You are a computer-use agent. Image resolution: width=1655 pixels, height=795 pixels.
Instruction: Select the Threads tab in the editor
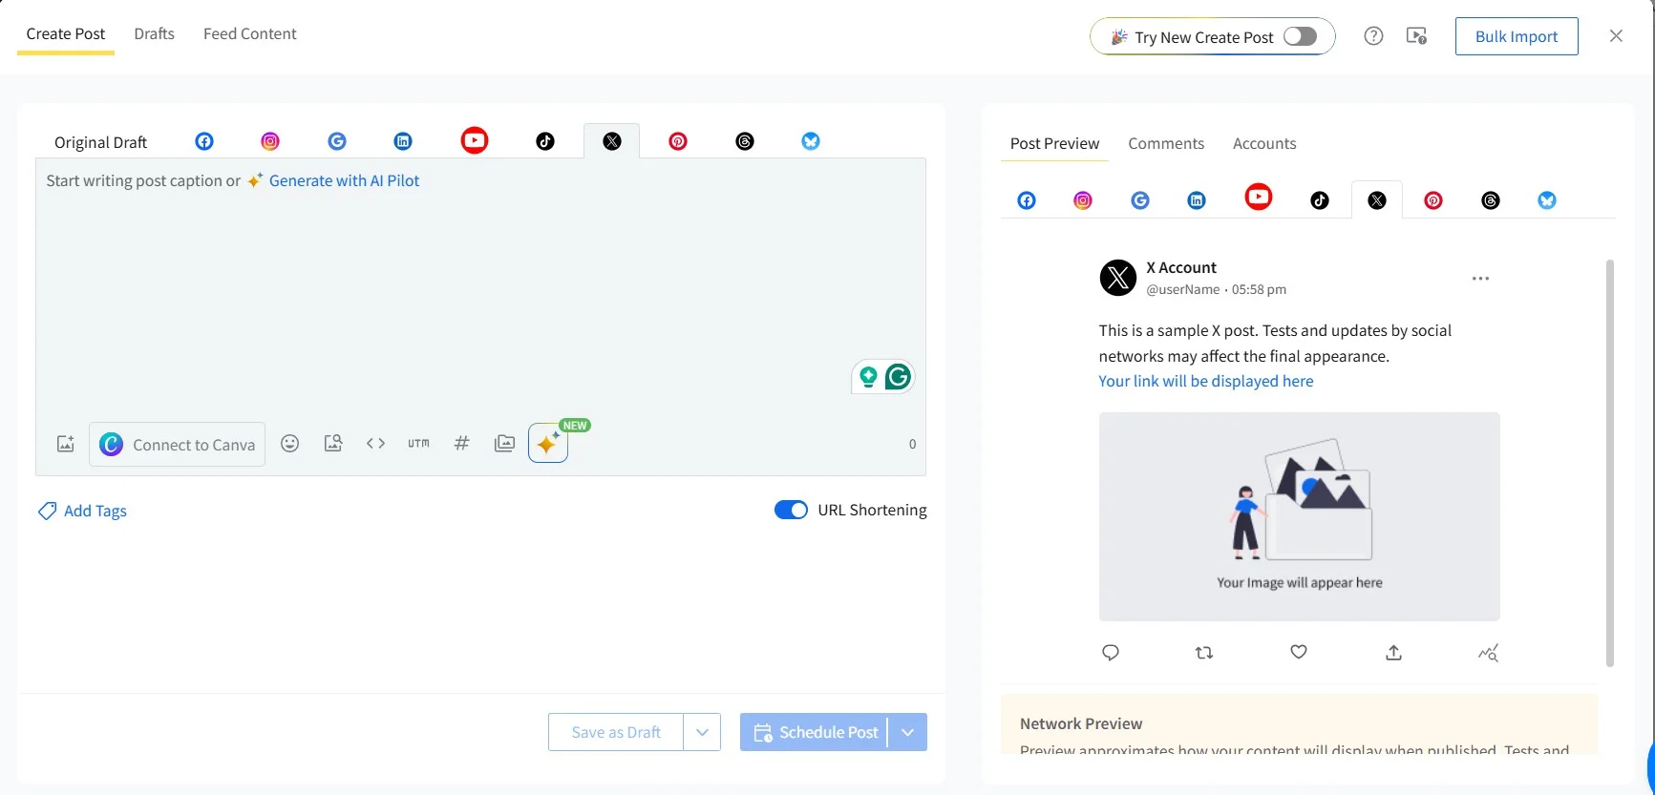745,141
